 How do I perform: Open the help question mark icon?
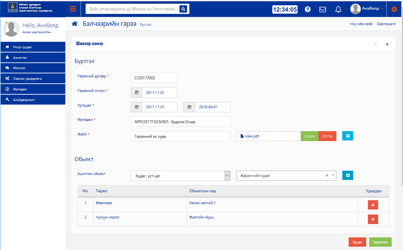[307, 9]
